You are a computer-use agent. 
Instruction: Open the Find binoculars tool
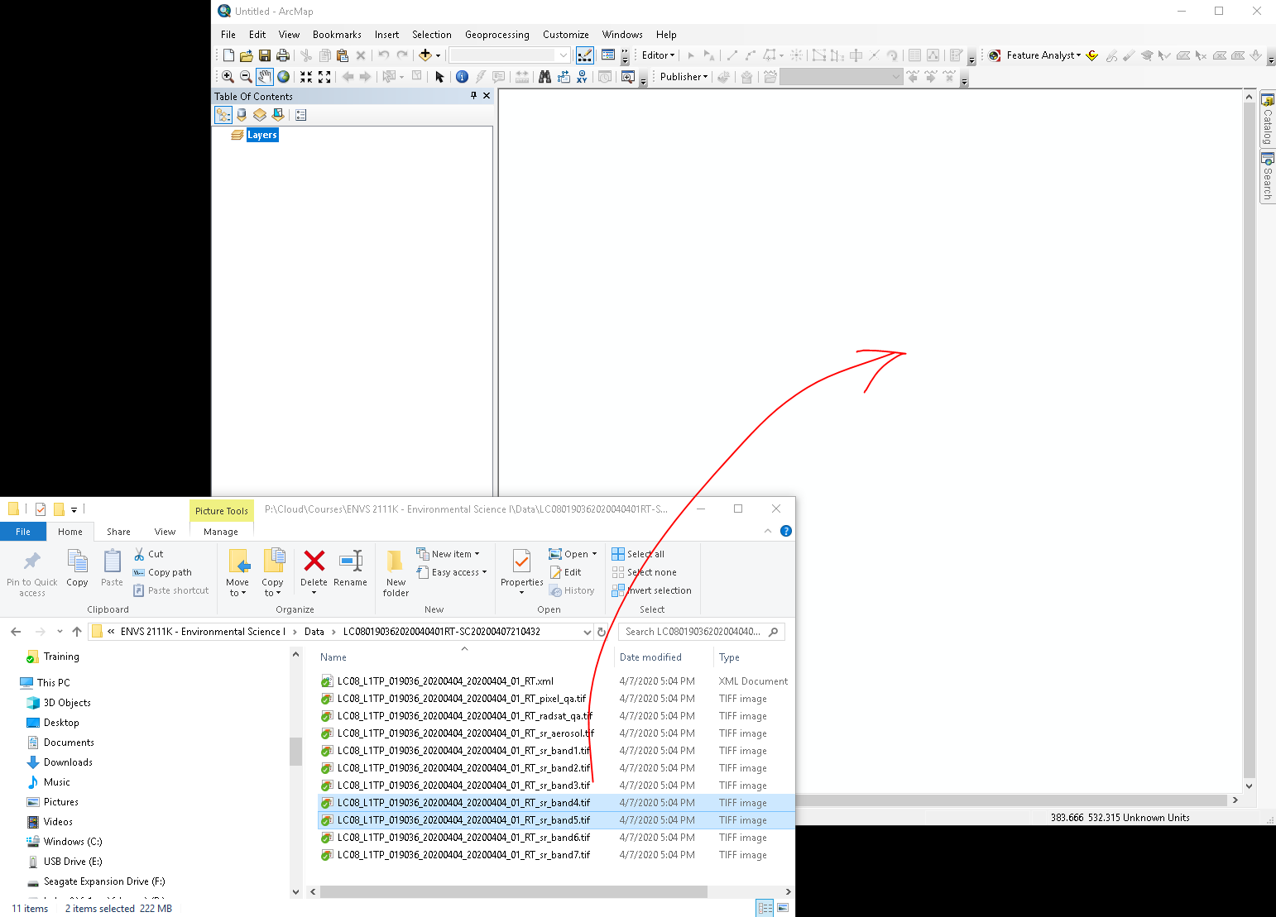[x=544, y=77]
